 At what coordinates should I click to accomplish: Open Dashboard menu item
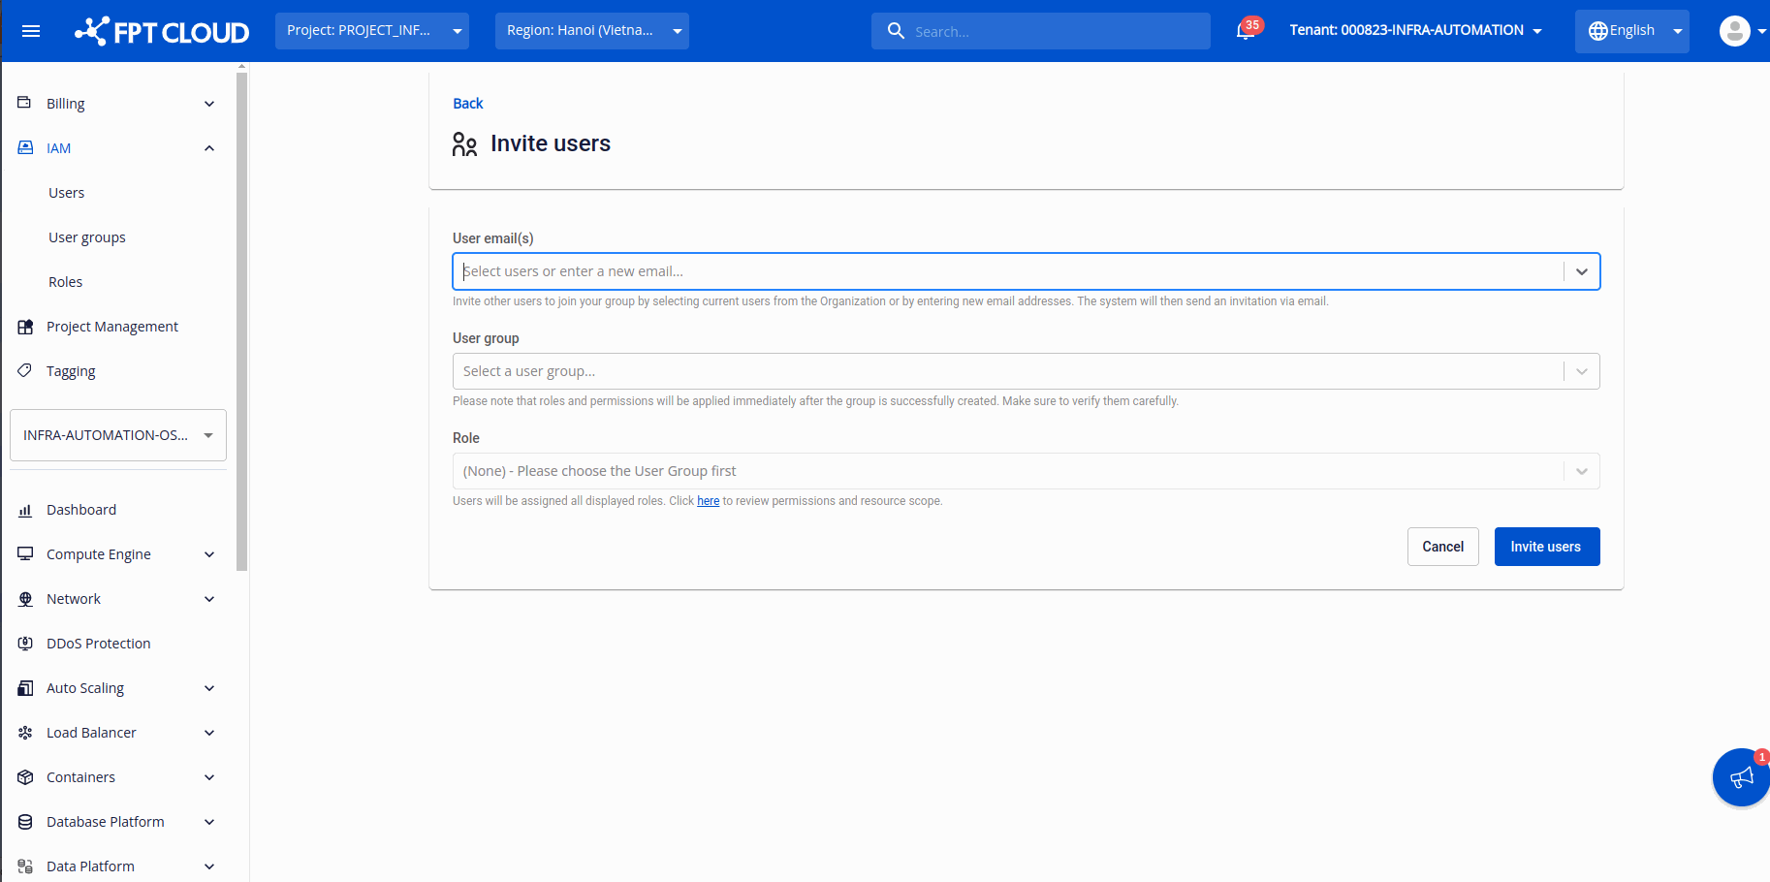coord(81,510)
